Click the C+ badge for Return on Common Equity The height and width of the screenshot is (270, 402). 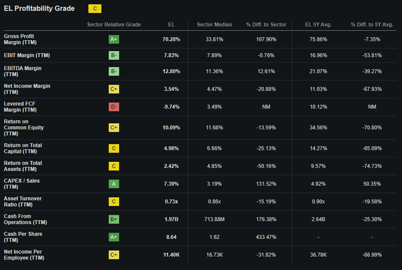[x=114, y=127]
